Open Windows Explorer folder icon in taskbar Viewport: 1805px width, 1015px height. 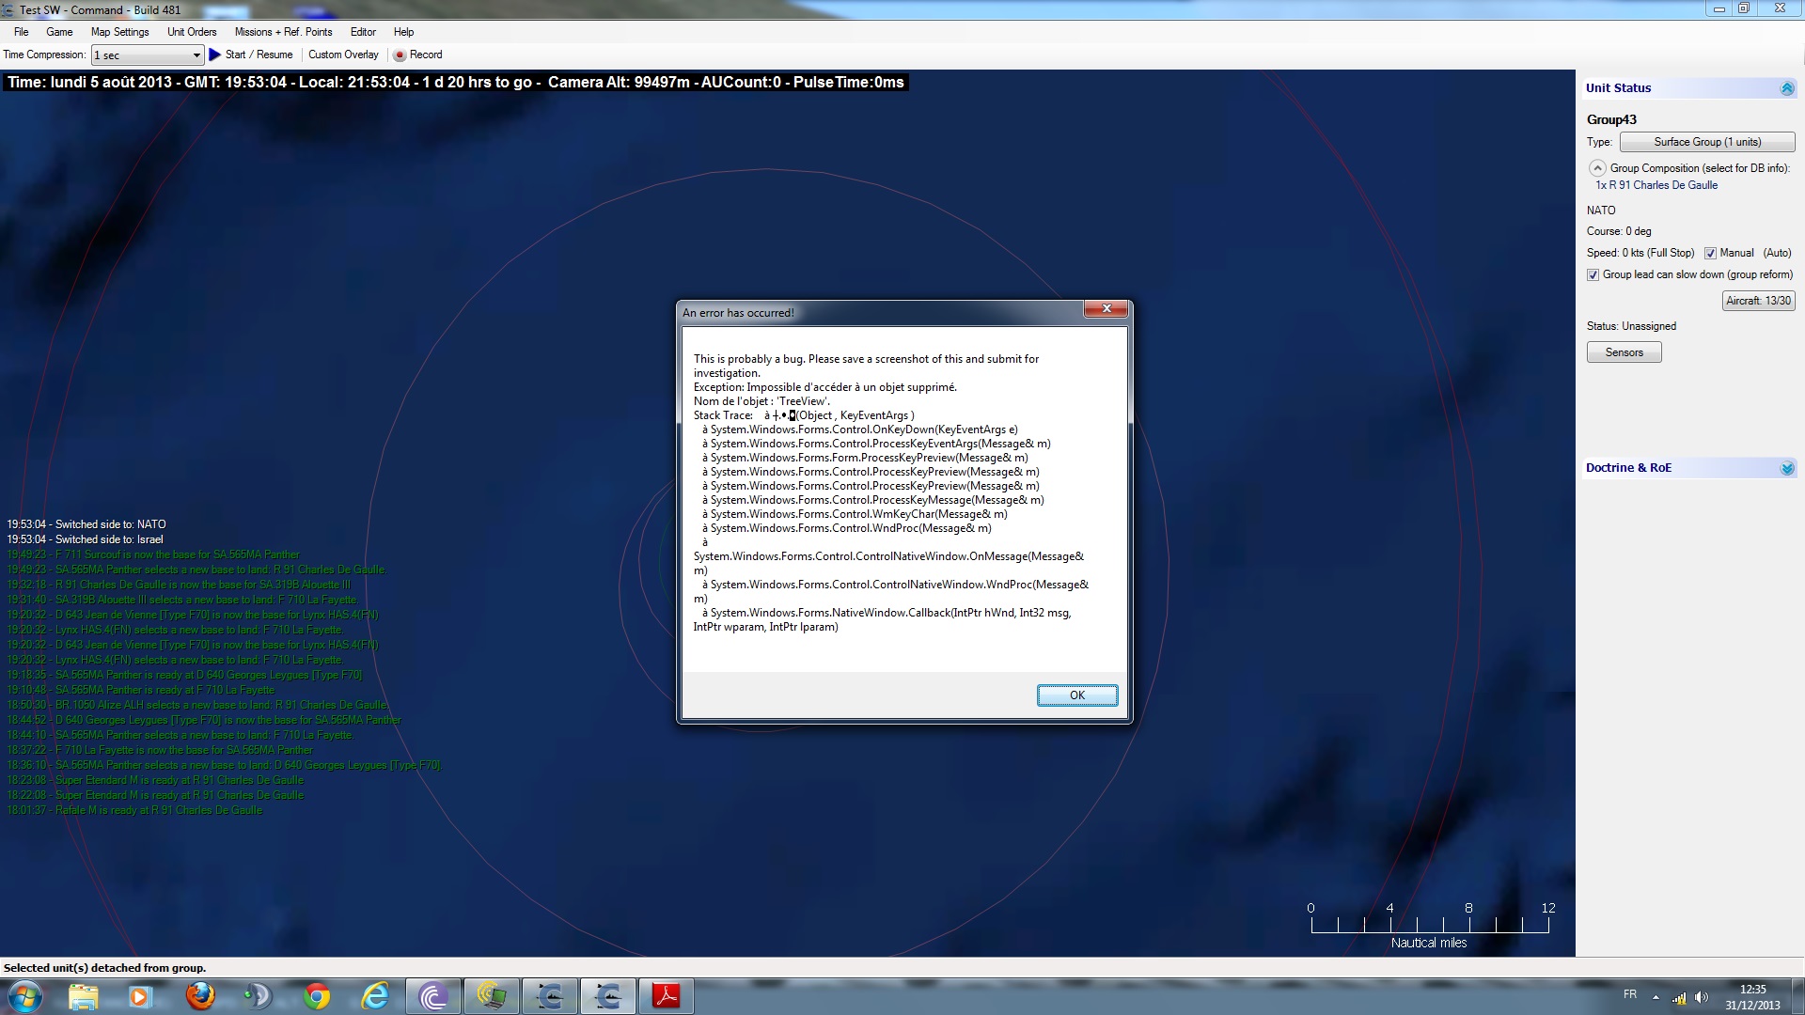coord(83,995)
